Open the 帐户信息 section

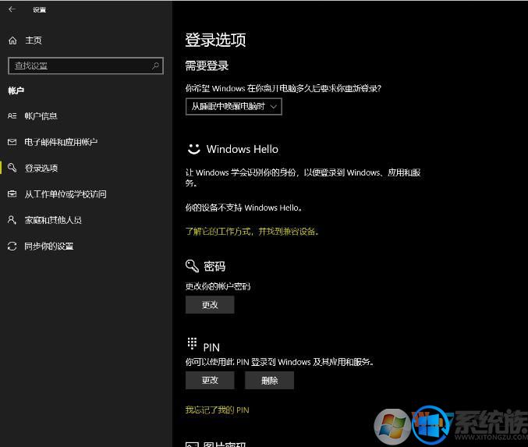coord(41,116)
